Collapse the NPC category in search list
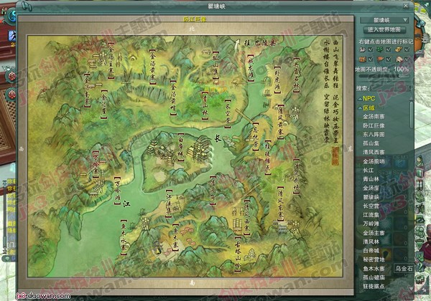The height and width of the screenshot is (301, 431). coord(369,97)
